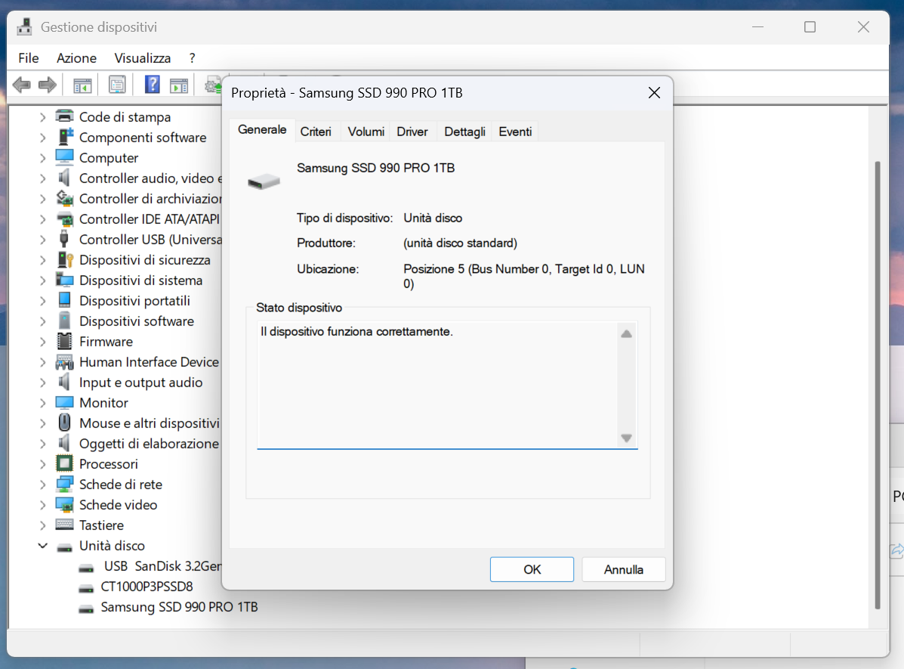
Task: Select the CT1000P3PSSD8 disk entry
Action: pyautogui.click(x=147, y=587)
